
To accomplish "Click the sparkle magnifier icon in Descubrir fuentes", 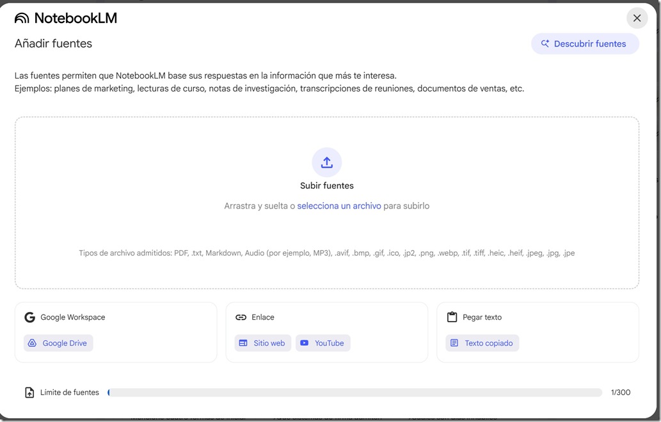I will tap(545, 43).
